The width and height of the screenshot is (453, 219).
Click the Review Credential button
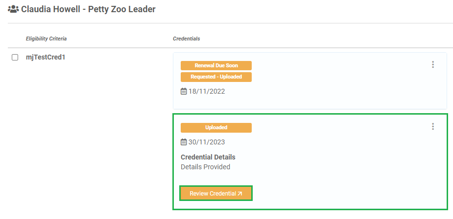(x=216, y=193)
